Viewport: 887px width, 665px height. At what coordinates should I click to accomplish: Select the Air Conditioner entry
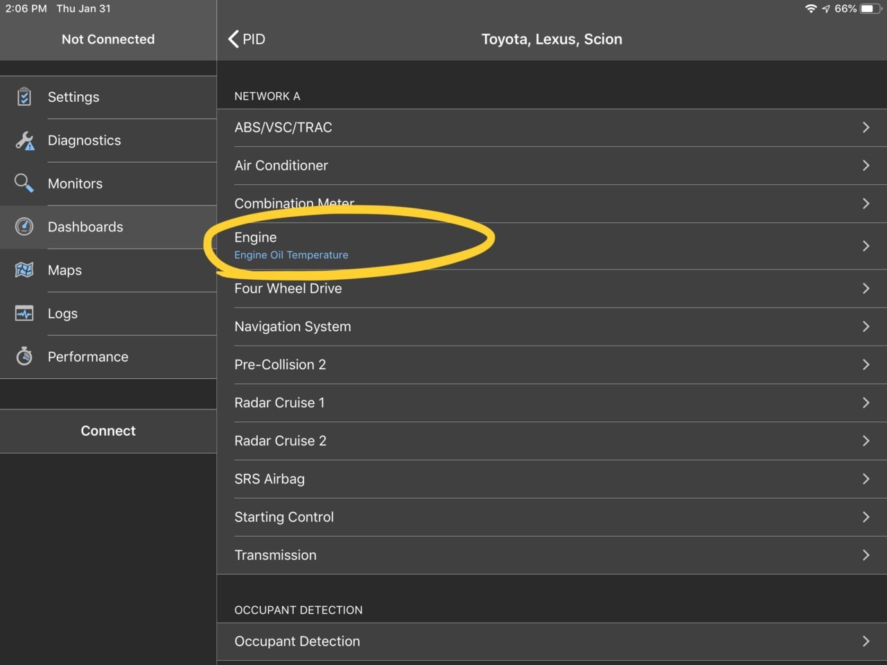552,166
